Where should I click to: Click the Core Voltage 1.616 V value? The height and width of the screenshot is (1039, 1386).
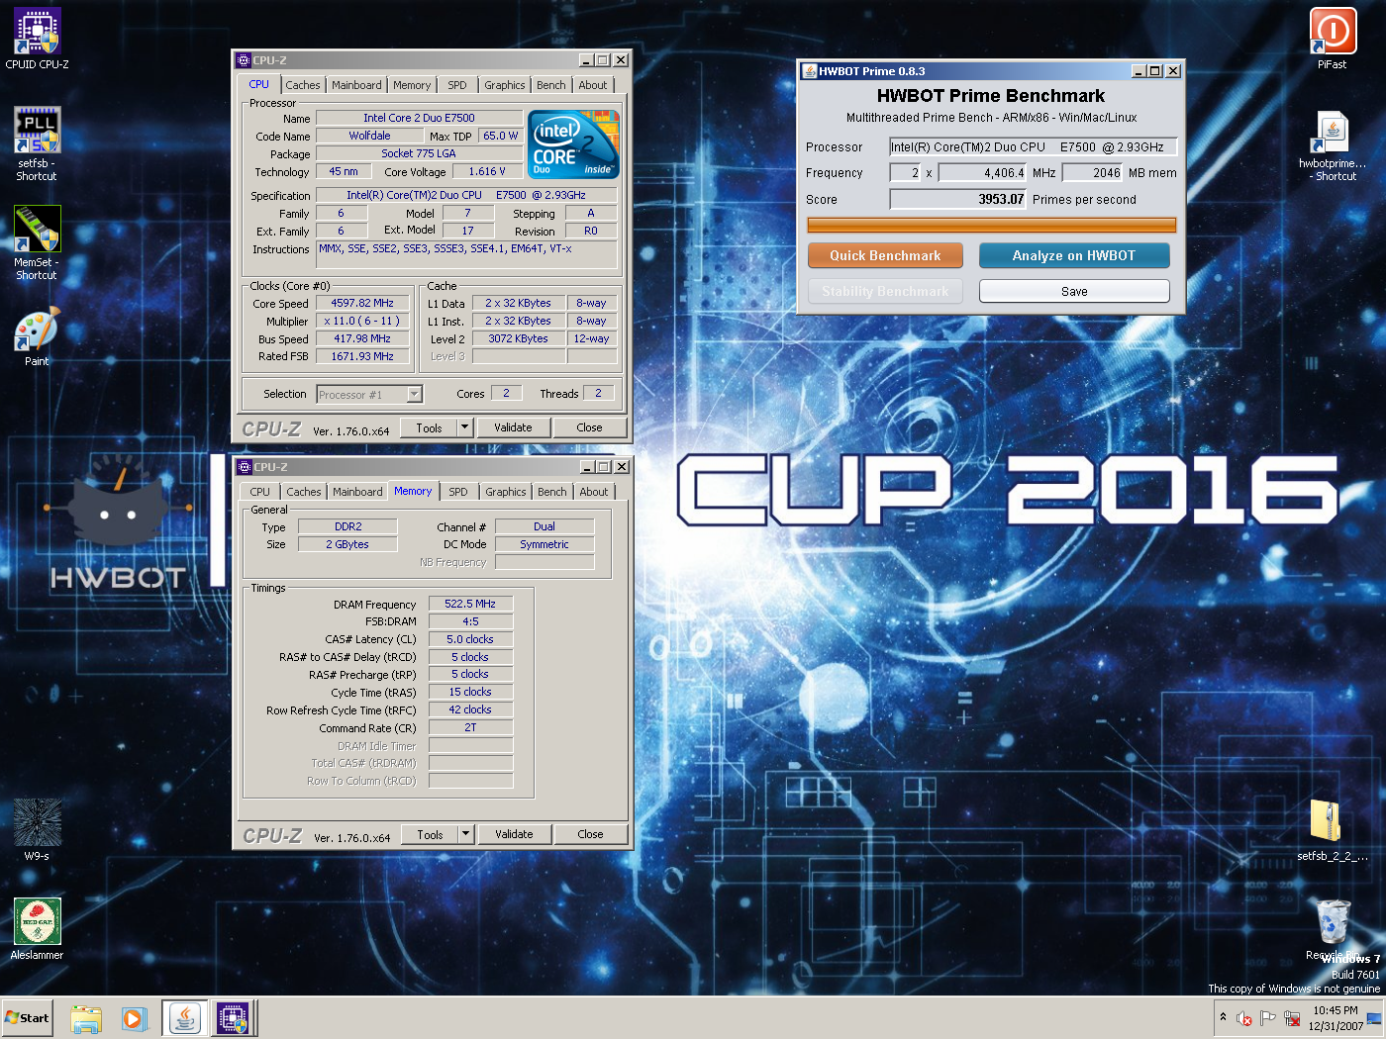(x=487, y=171)
